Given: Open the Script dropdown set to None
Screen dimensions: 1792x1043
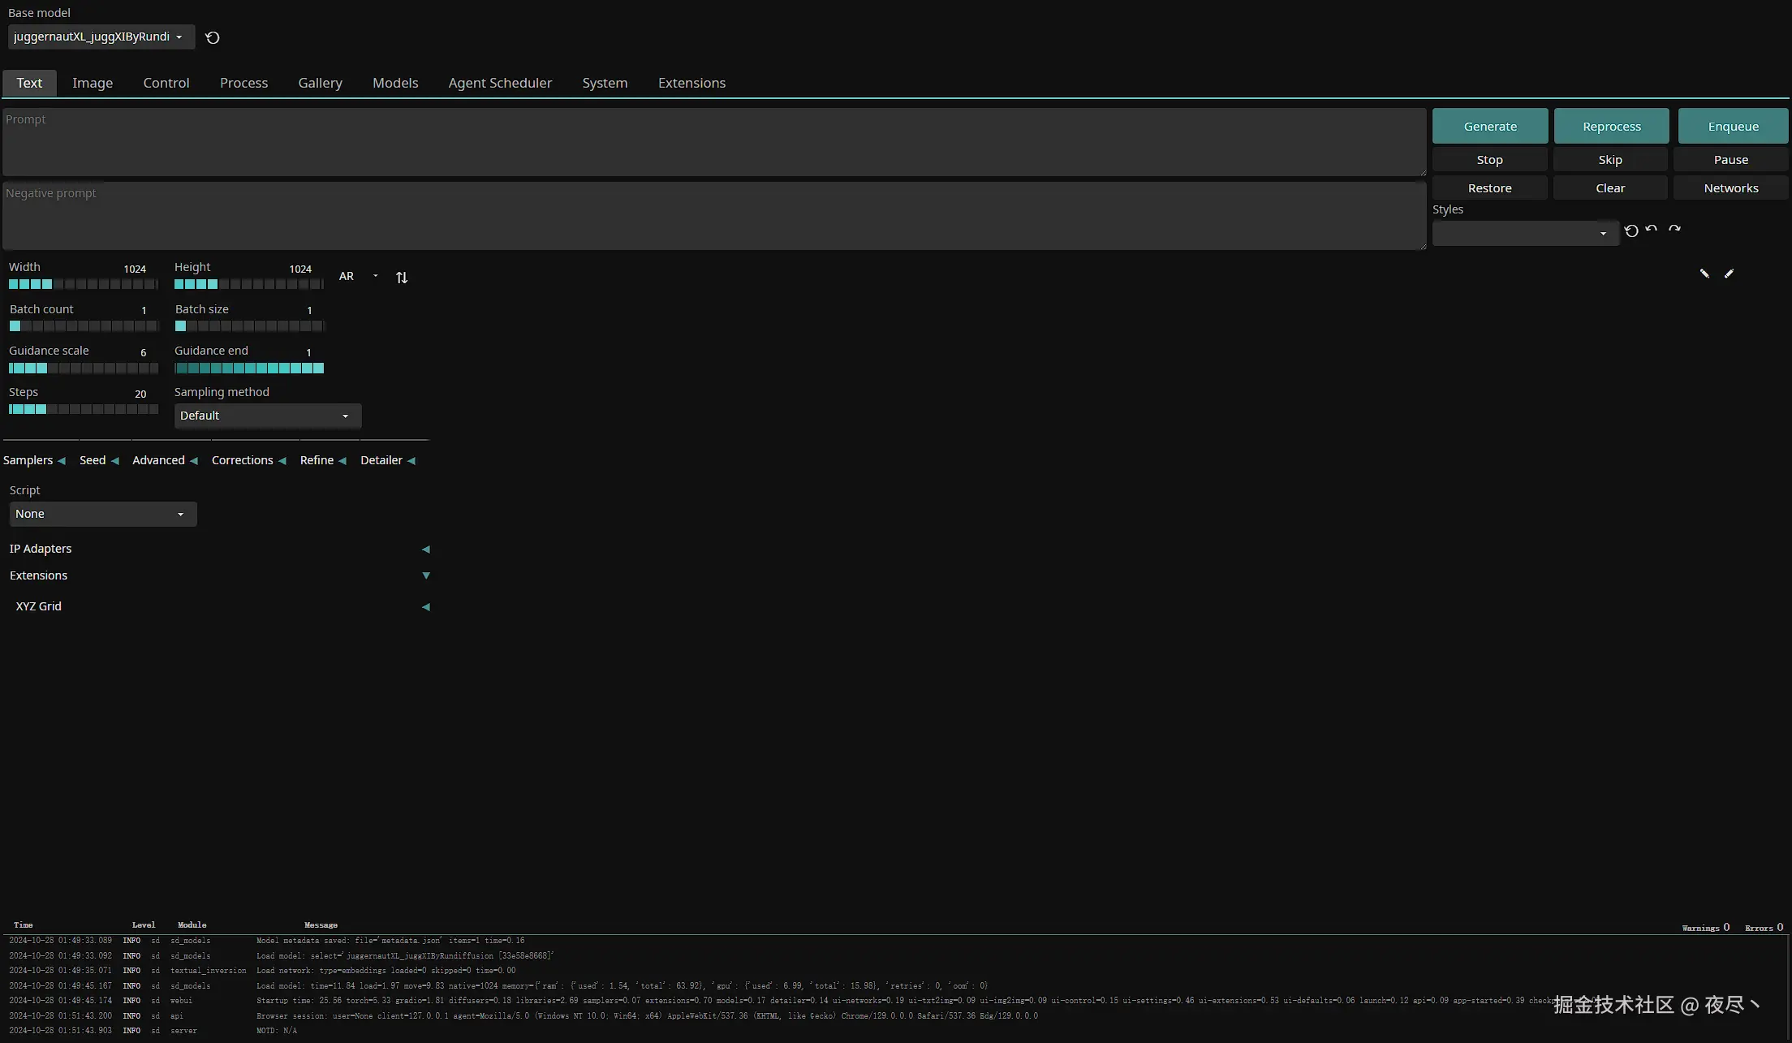Looking at the screenshot, I should (x=102, y=514).
